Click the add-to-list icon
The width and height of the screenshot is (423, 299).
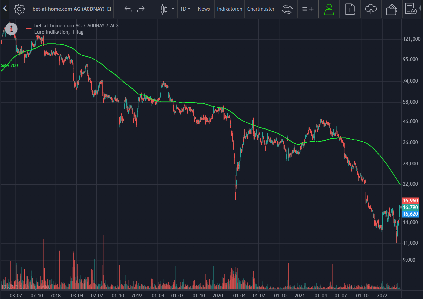click(x=308, y=9)
